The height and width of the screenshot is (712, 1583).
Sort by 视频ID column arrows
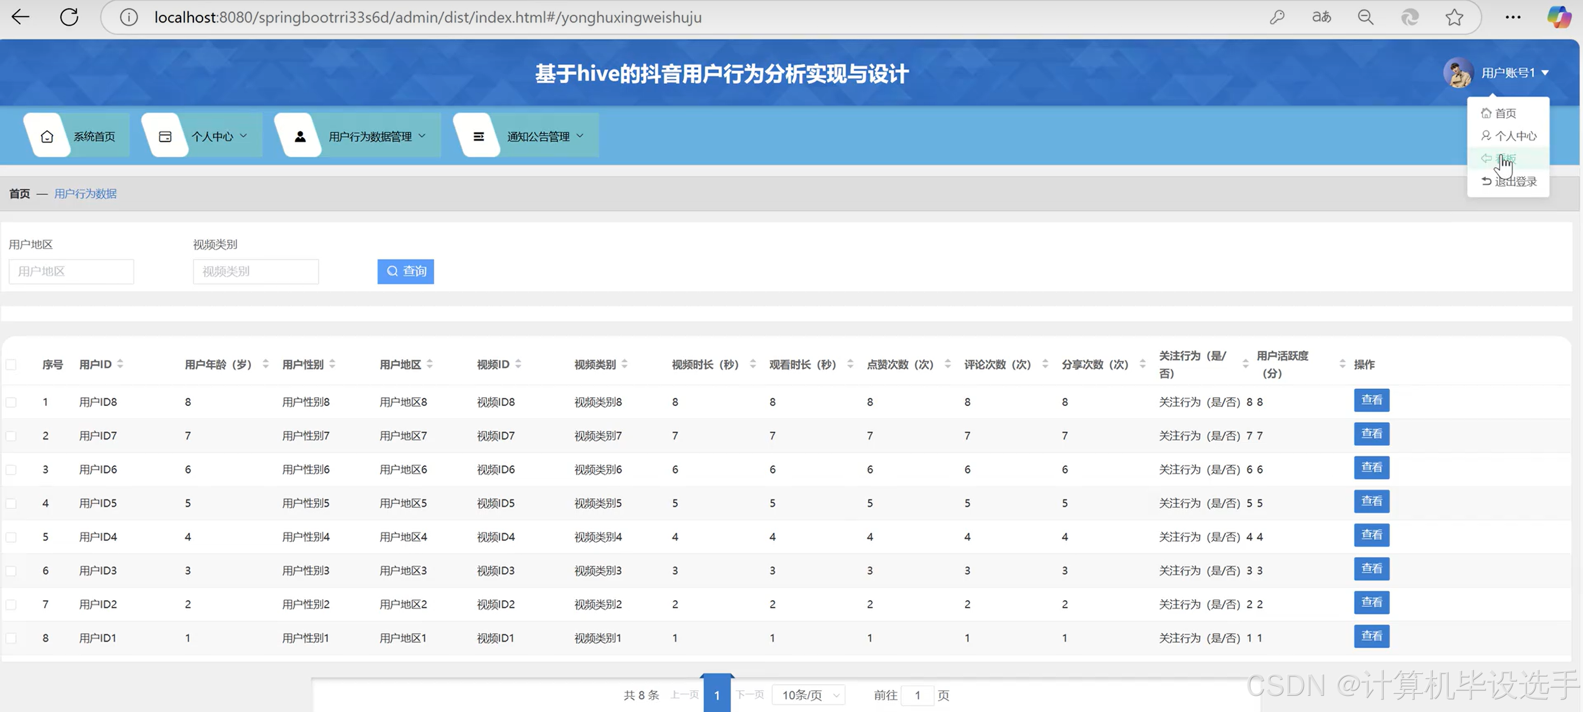[x=518, y=364]
